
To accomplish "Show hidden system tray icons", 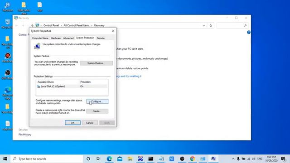I will (x=233, y=159).
